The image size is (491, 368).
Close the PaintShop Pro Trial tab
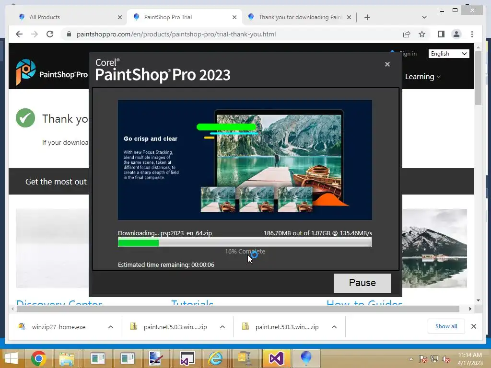tap(234, 17)
